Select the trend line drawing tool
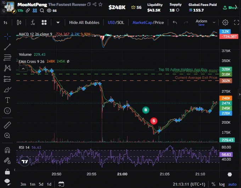 point(7,47)
